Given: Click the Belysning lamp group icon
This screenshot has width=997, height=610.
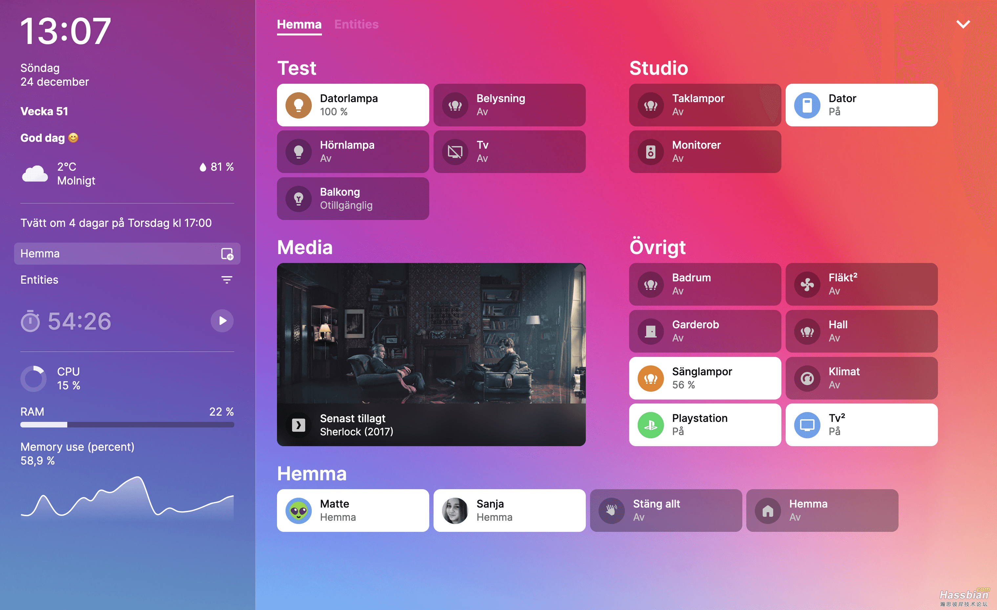Looking at the screenshot, I should [455, 105].
